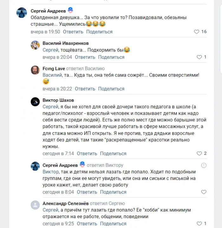Click Поделиться under Виктор Шахов's comment

click(x=113, y=153)
